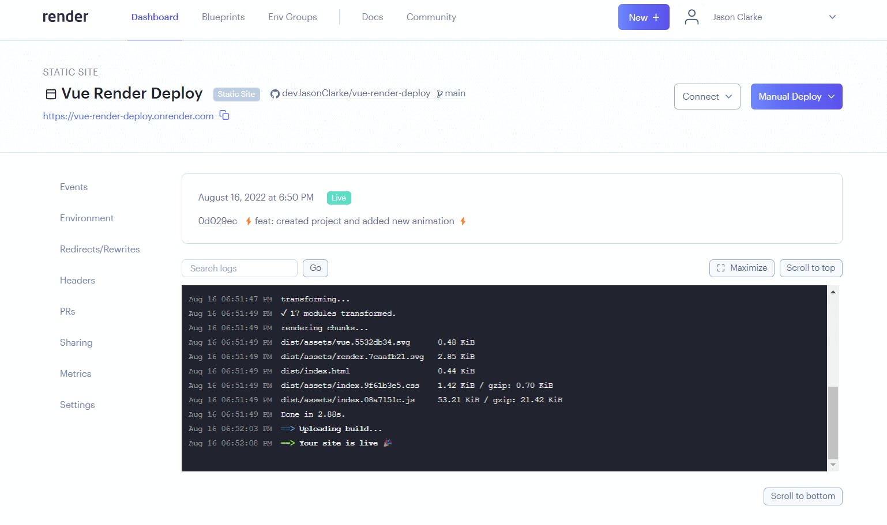Click the log scrollbar down arrow
The width and height of the screenshot is (887, 525).
[x=833, y=465]
